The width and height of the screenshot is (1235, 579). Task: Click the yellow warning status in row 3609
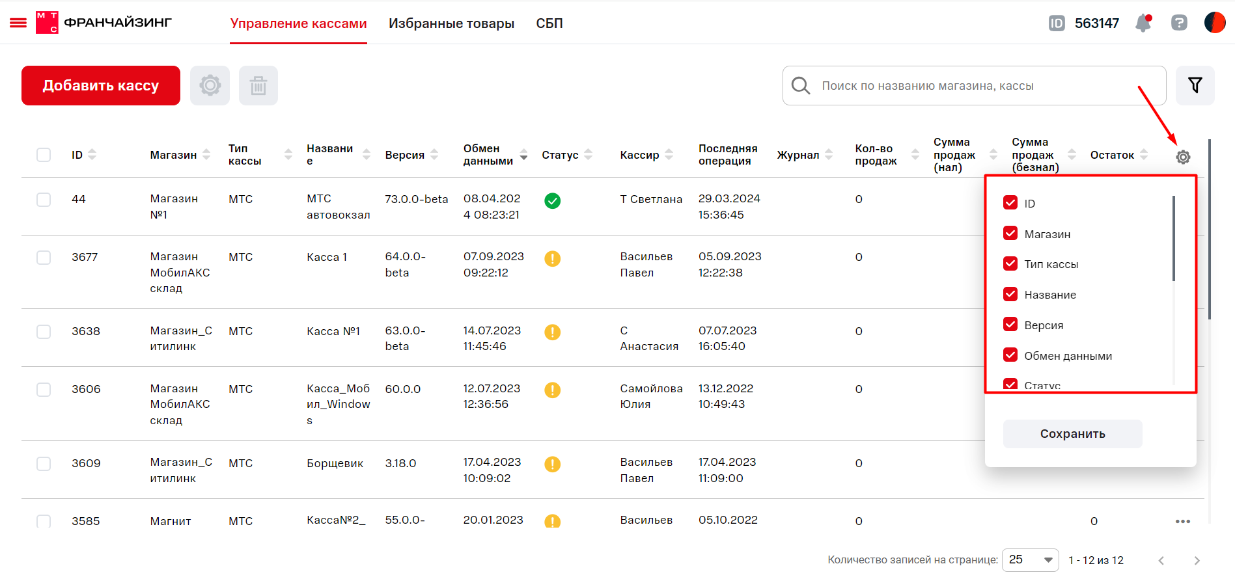click(552, 465)
